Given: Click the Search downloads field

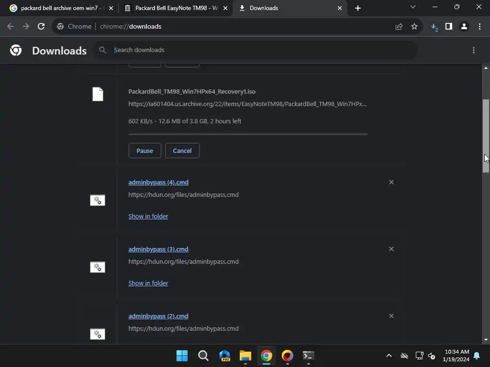Looking at the screenshot, I should coord(256,50).
